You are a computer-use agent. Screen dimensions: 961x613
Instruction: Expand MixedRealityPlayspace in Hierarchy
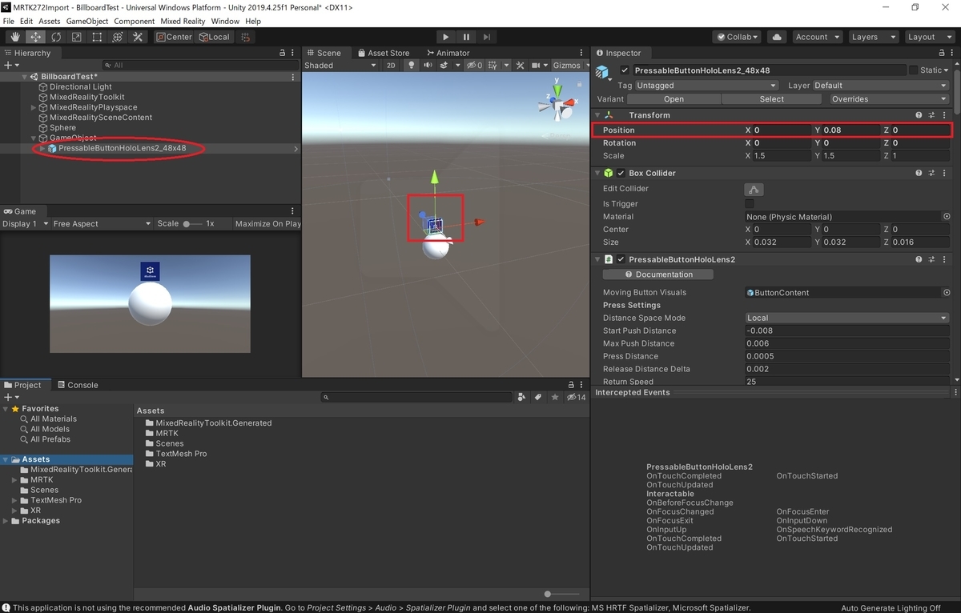34,107
